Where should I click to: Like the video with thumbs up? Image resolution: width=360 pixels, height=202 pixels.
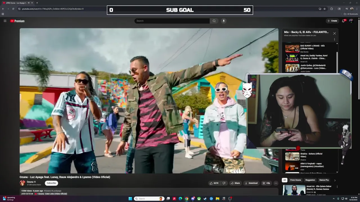tap(214, 183)
